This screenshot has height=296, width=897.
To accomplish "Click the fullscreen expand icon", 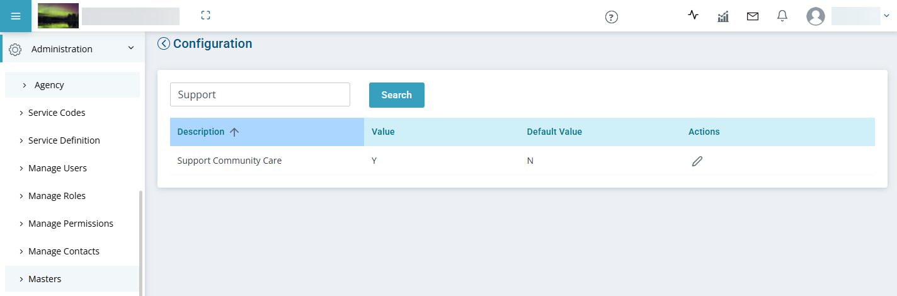I will pyautogui.click(x=205, y=16).
